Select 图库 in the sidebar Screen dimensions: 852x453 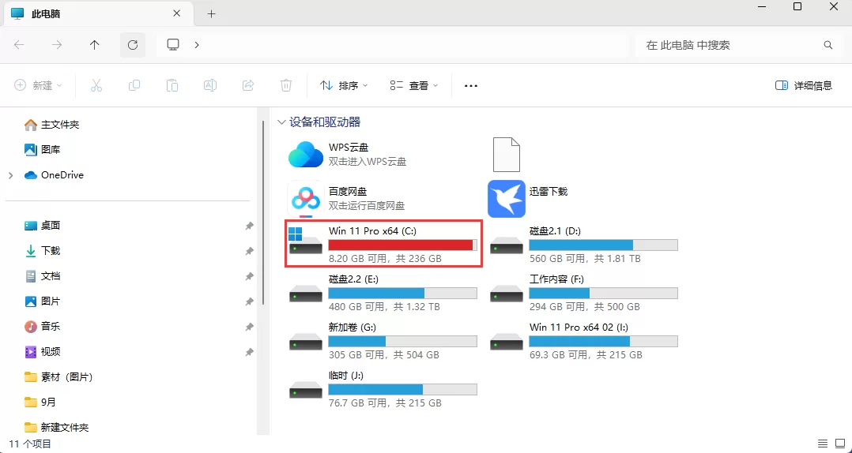pyautogui.click(x=43, y=150)
